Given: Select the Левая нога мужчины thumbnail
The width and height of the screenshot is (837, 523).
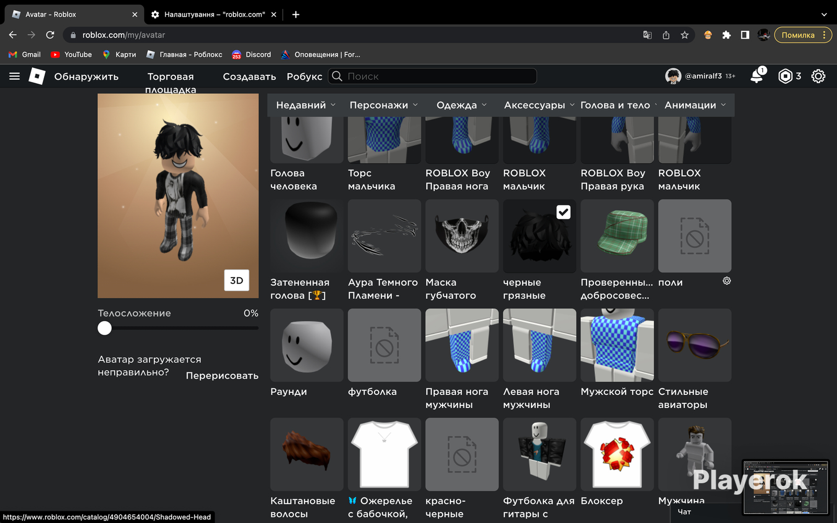Looking at the screenshot, I should coord(539,345).
